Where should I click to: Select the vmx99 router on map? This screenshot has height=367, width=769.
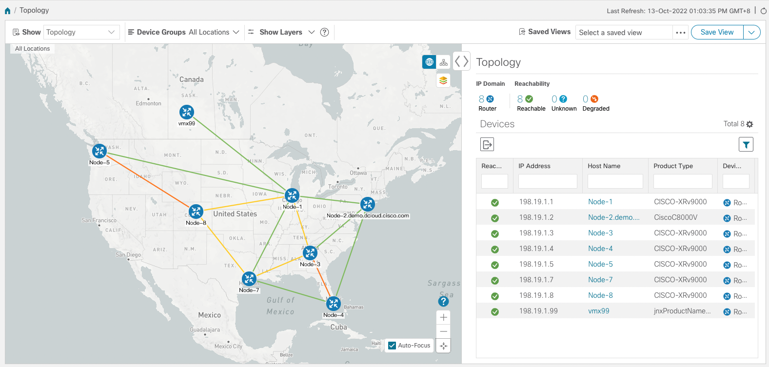(187, 112)
